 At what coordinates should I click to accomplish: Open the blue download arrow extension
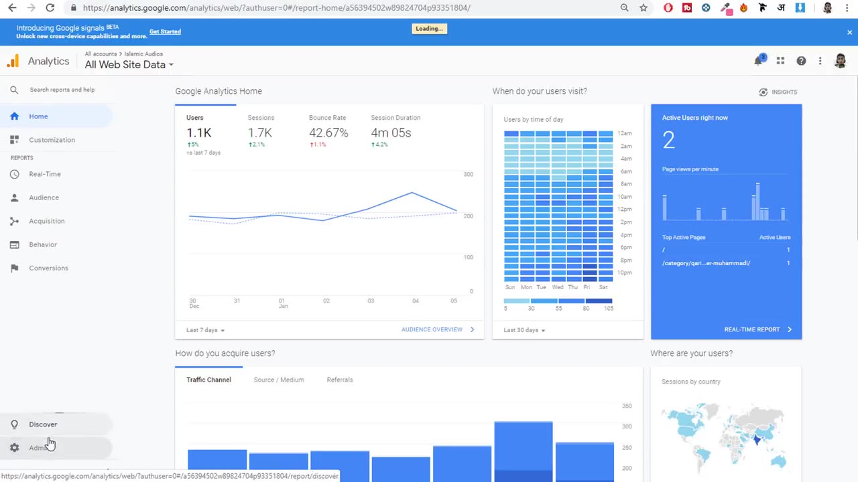(800, 8)
